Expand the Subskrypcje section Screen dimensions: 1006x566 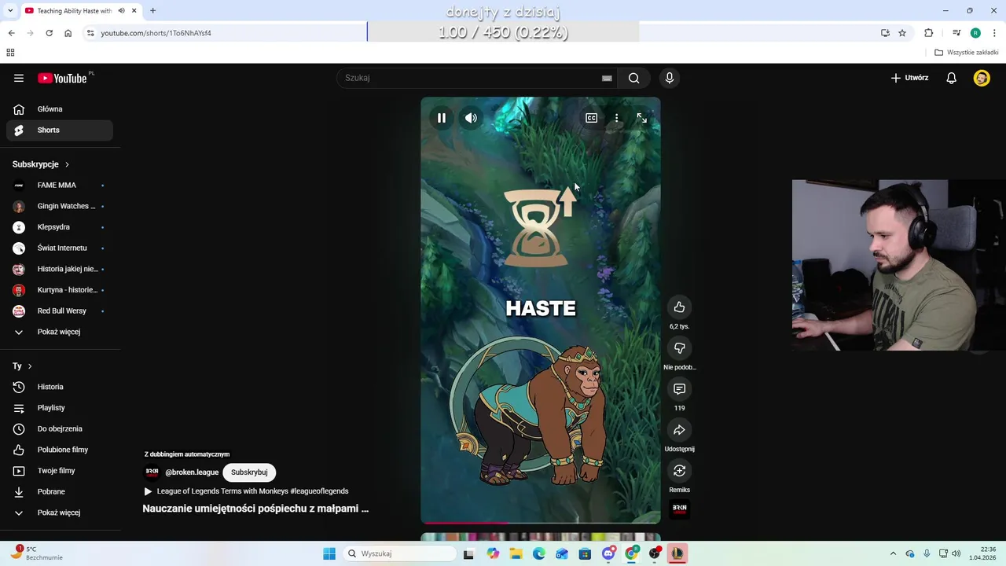[41, 164]
